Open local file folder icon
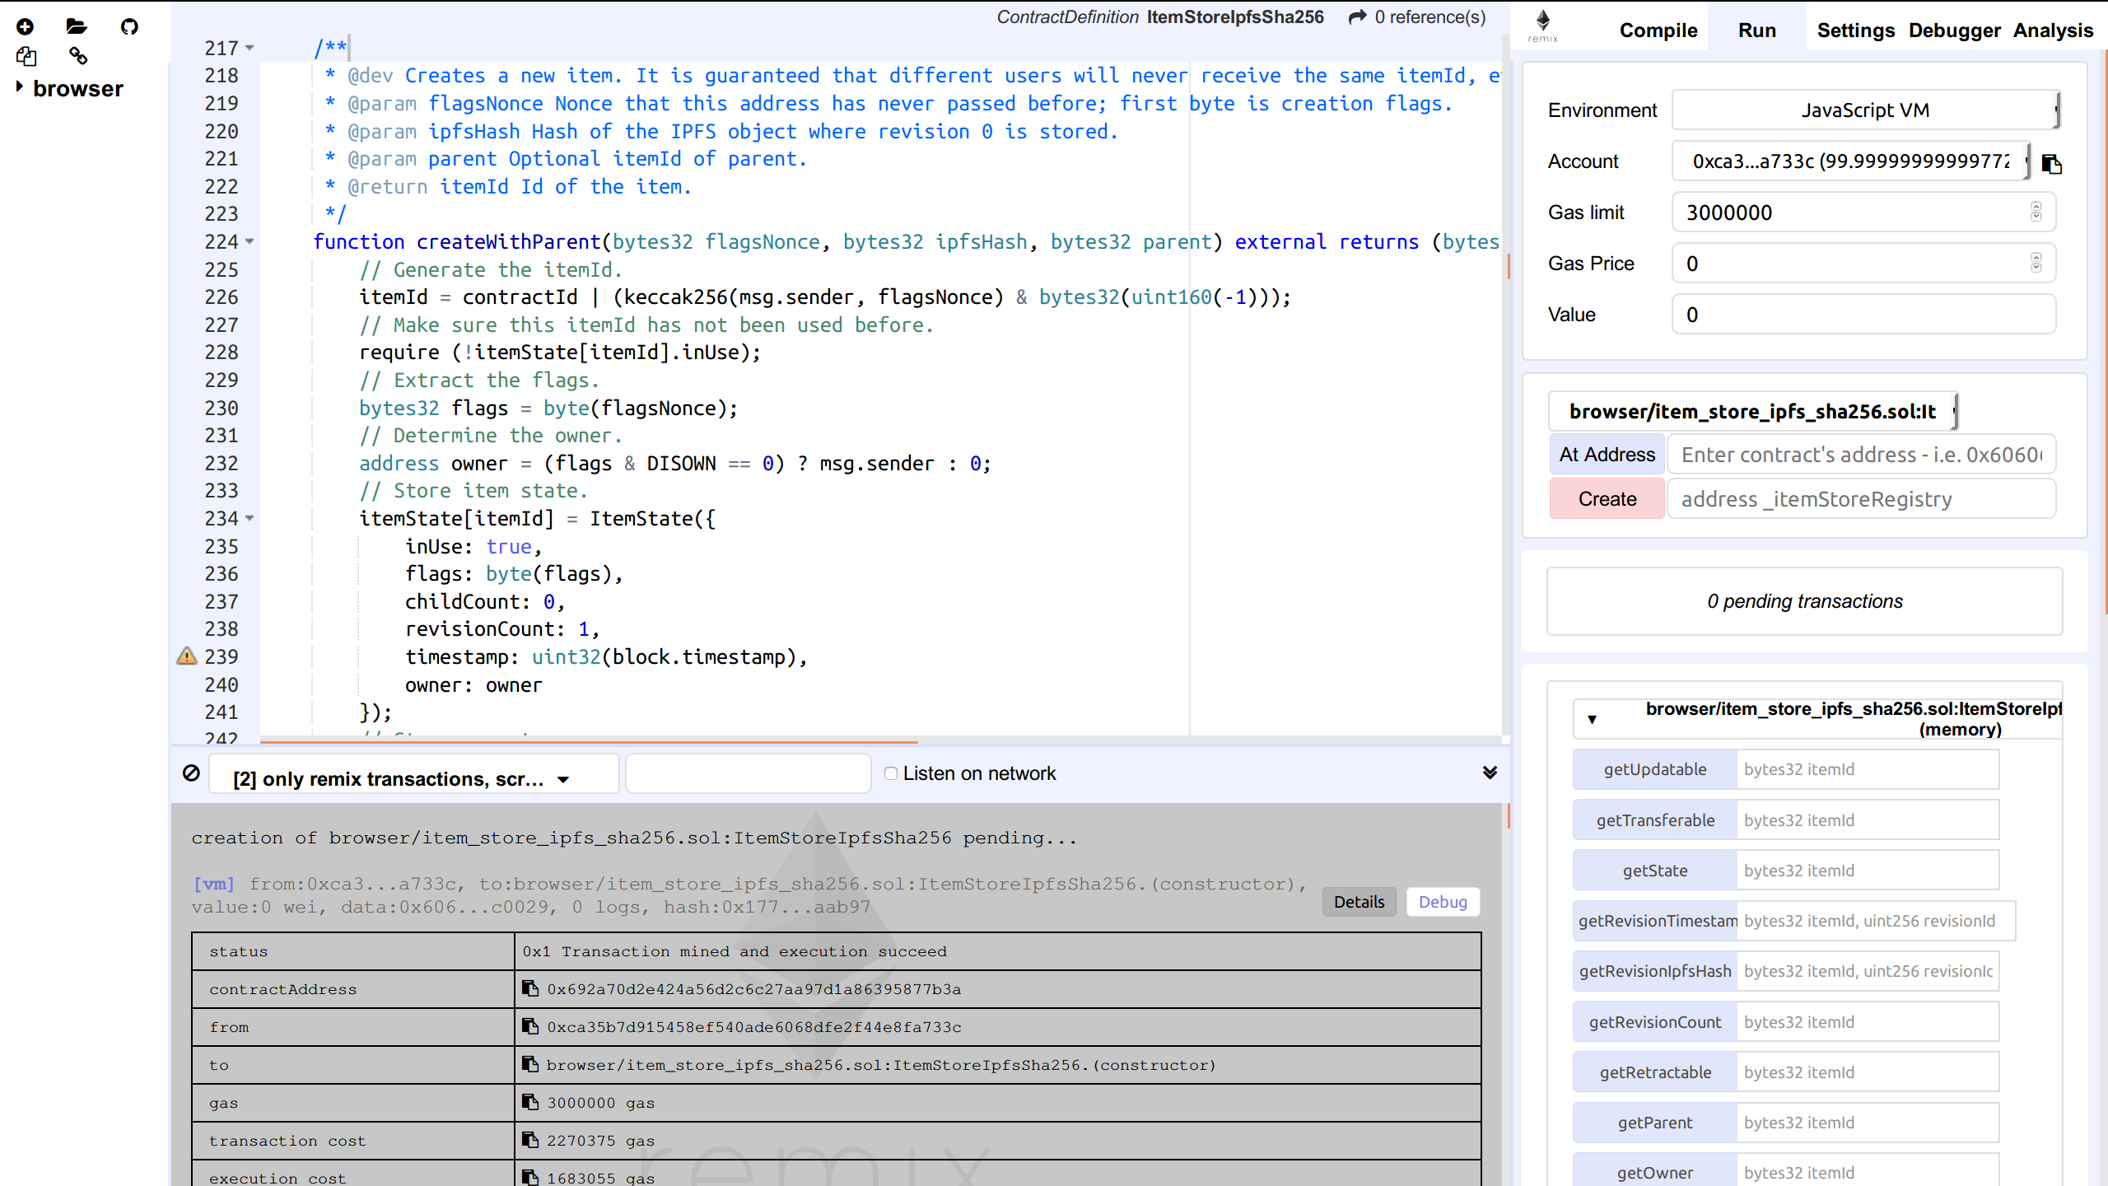The height and width of the screenshot is (1186, 2108). (x=77, y=26)
